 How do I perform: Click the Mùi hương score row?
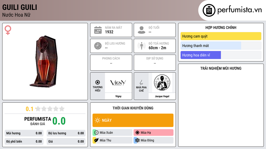24,133
